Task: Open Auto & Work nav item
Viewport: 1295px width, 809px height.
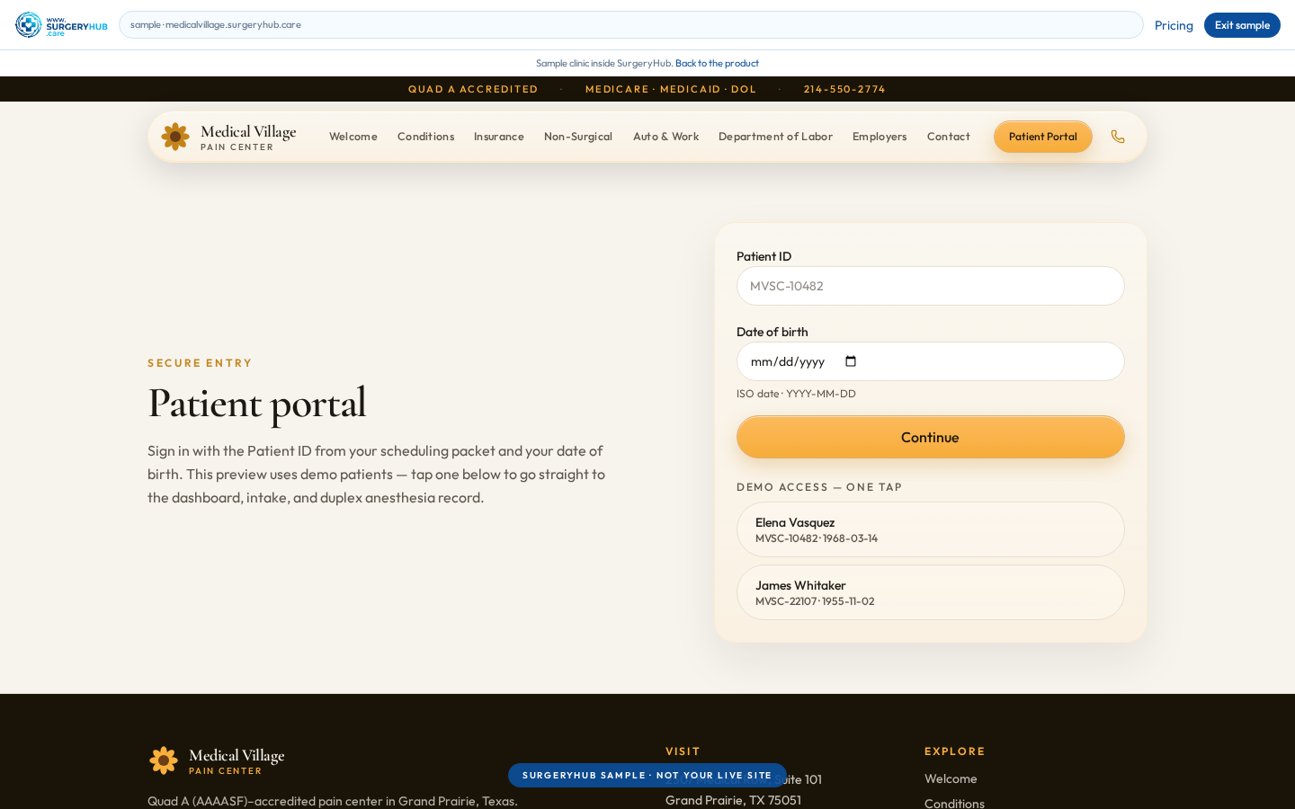Action: click(x=665, y=137)
